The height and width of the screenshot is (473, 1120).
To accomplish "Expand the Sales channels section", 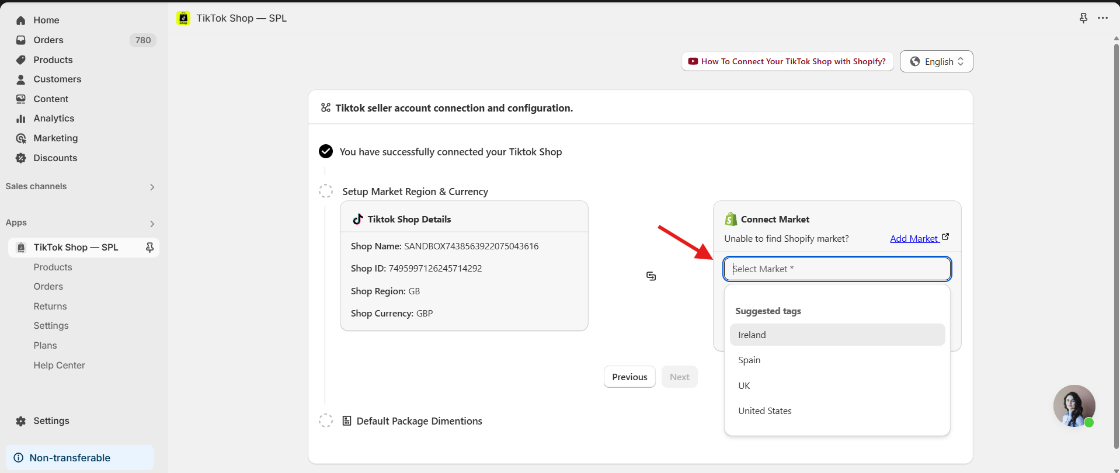I will click(152, 187).
